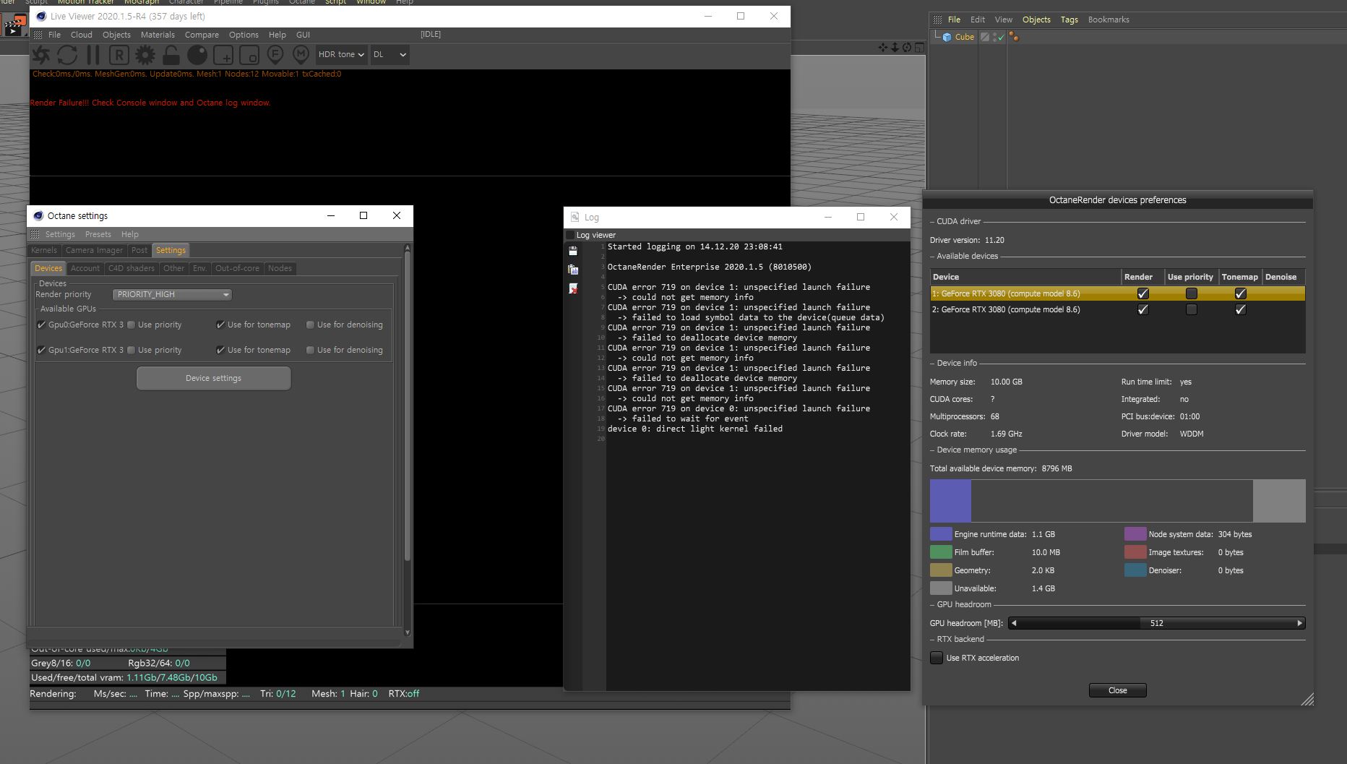This screenshot has height=764, width=1347.
Task: Open the DL kernel dropdown
Action: (x=390, y=54)
